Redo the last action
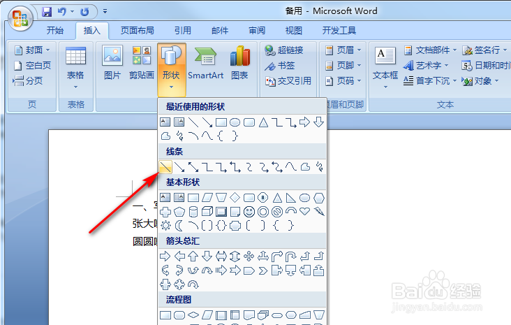 84,12
